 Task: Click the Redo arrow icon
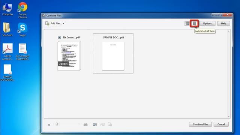[102, 124]
